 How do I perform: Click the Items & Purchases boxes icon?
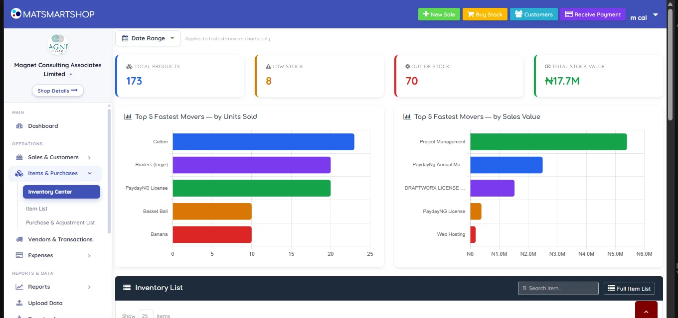click(x=19, y=173)
